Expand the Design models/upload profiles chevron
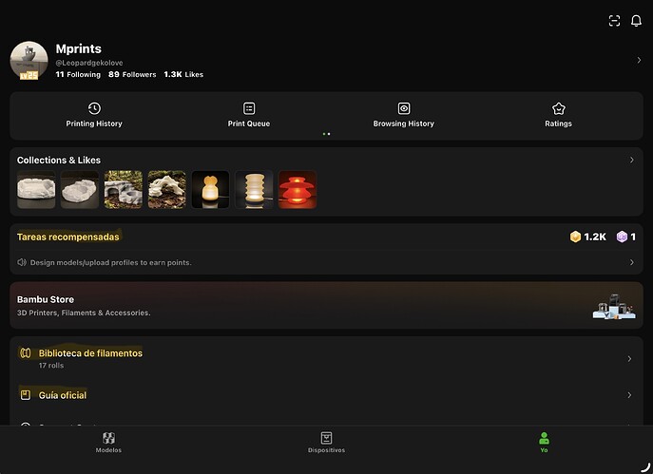The image size is (653, 474). (x=632, y=262)
